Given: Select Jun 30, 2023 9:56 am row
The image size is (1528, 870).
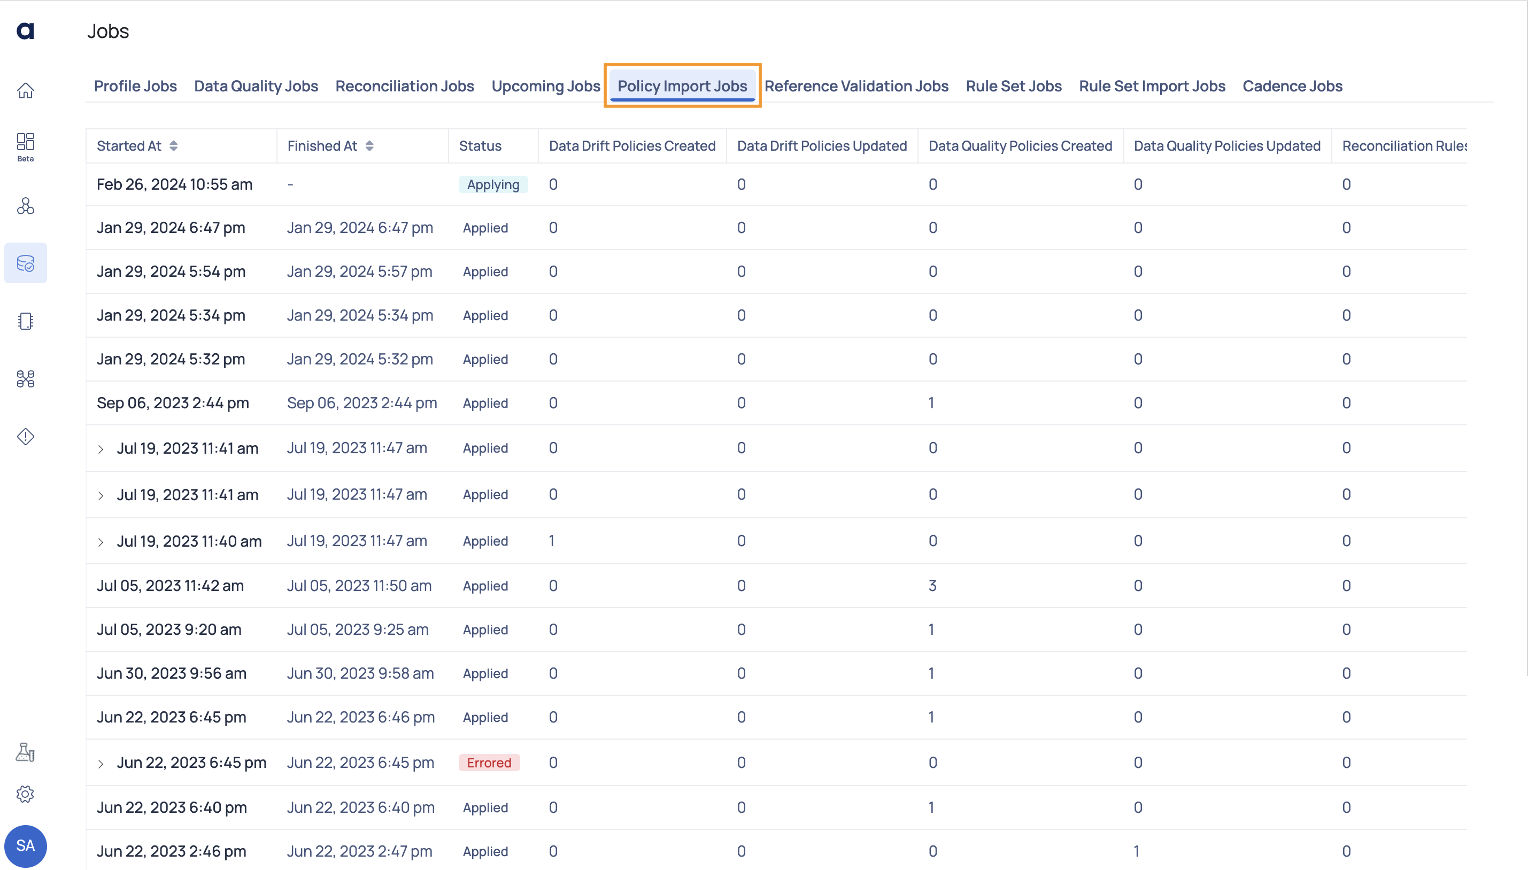Looking at the screenshot, I should [776, 673].
